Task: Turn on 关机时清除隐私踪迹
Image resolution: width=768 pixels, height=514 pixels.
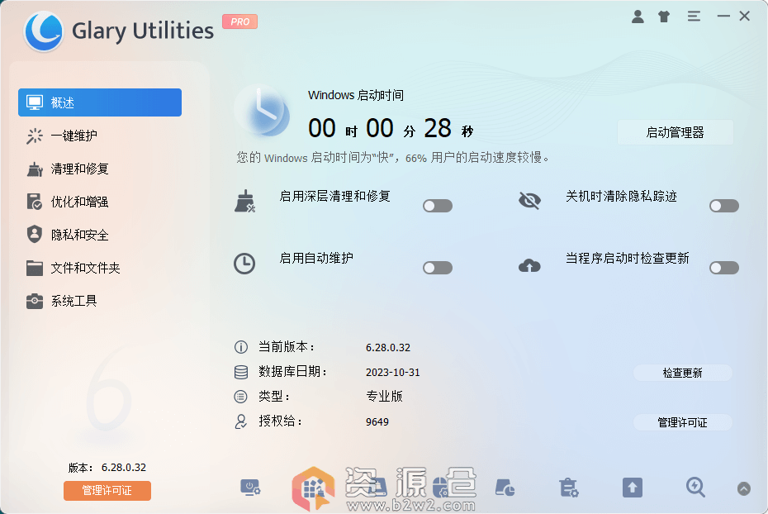Action: (723, 205)
